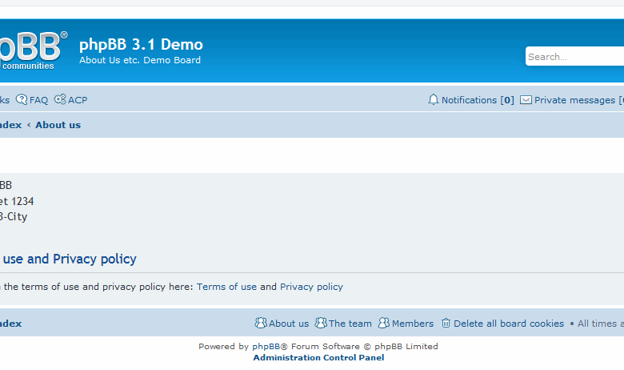Follow the phpBB link in Powered by line
Image resolution: width=624 pixels, height=370 pixels.
click(x=270, y=347)
